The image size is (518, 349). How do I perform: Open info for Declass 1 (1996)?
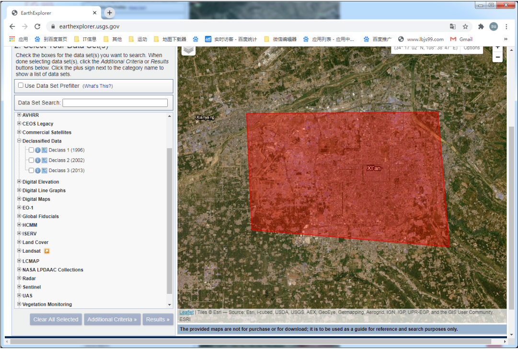[x=38, y=150]
